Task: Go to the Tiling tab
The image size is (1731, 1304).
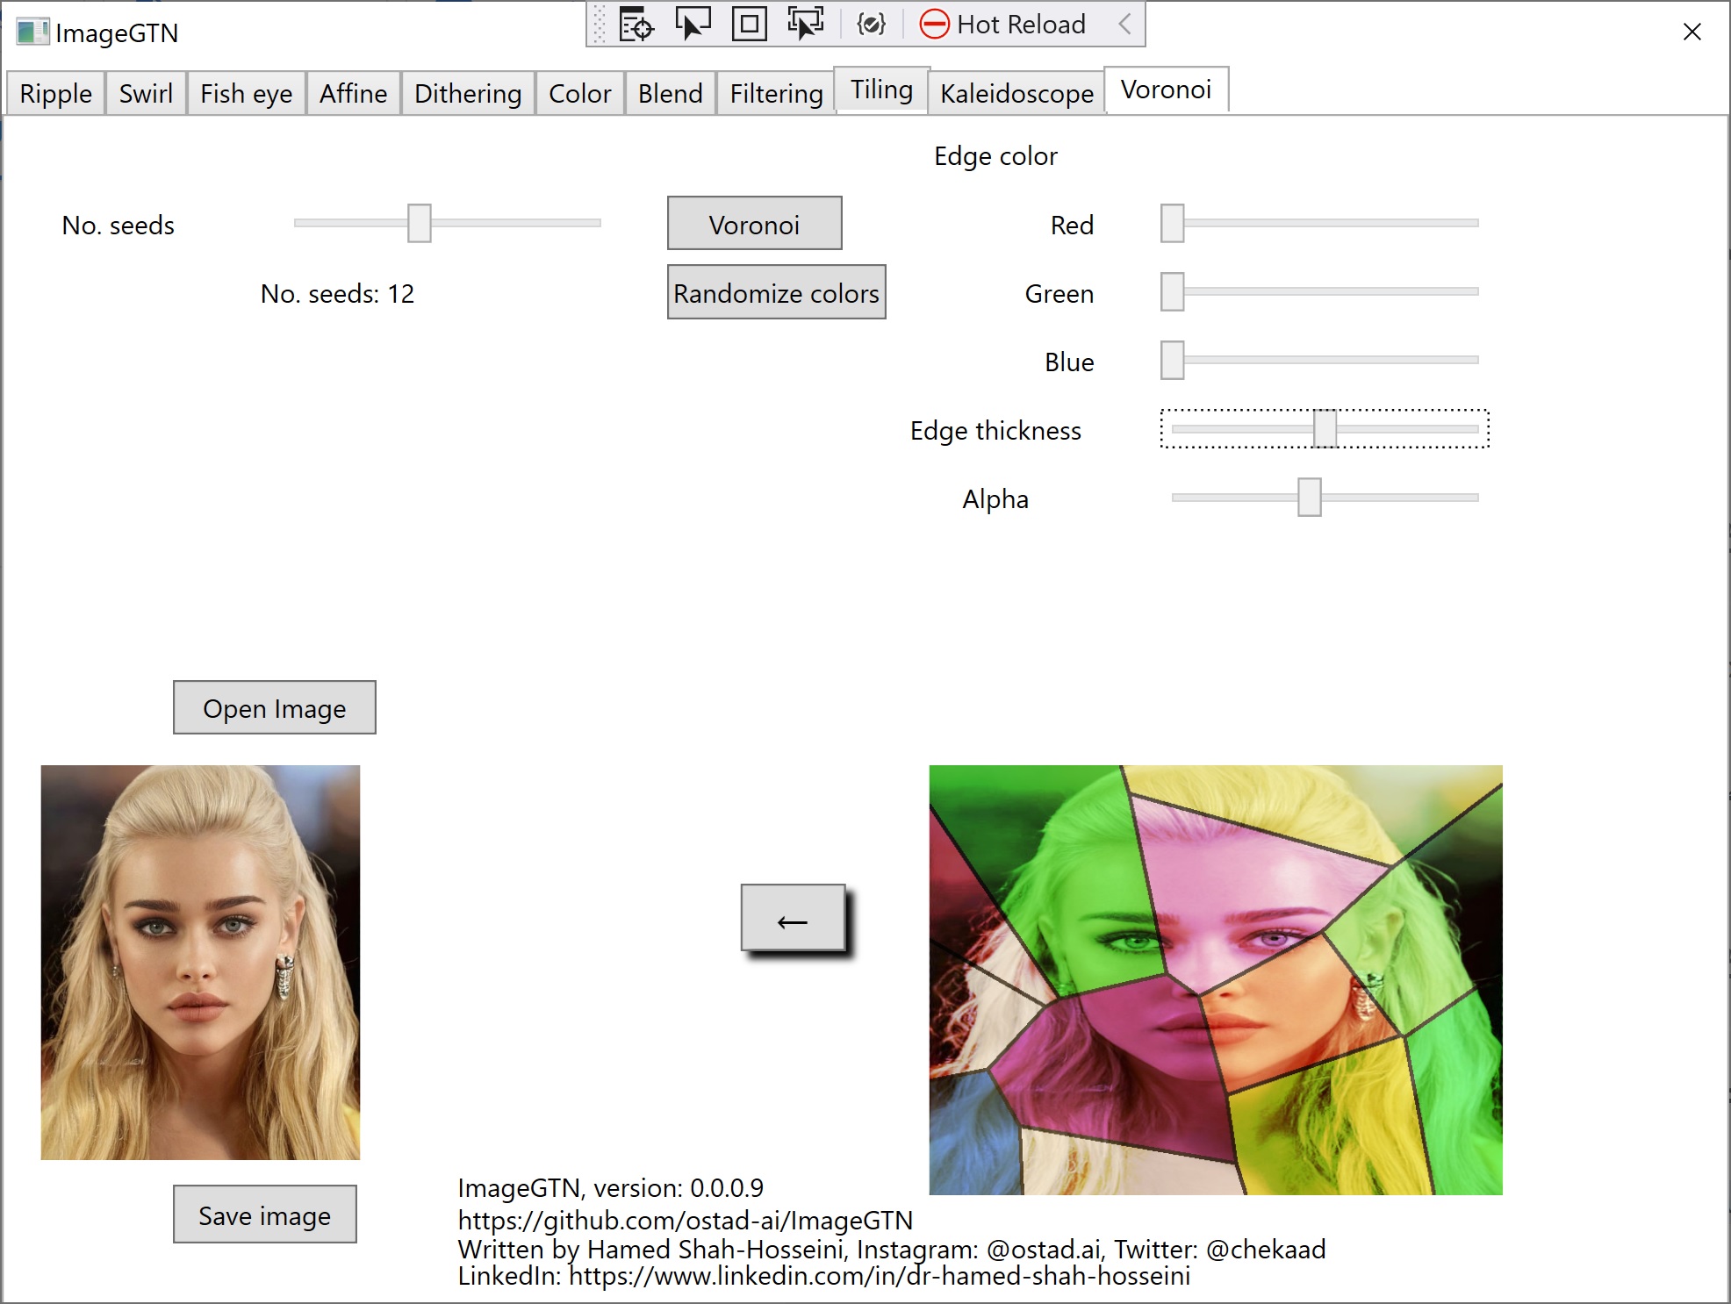Action: click(x=881, y=90)
